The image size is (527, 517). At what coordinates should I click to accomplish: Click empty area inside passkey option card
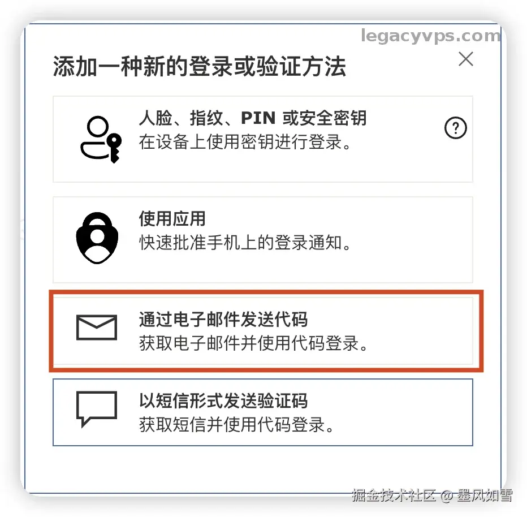point(403,161)
